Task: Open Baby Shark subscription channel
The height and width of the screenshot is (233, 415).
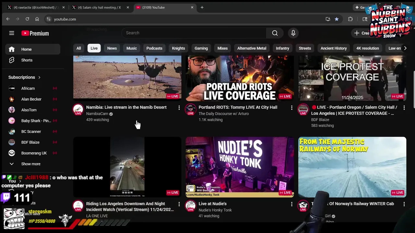Action: tap(32, 121)
